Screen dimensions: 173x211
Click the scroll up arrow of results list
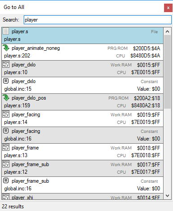pos(167,31)
